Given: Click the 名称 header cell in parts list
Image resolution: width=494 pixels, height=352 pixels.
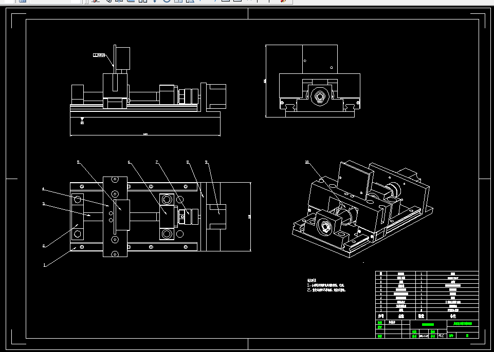Looking at the screenshot, I should click(401, 316).
